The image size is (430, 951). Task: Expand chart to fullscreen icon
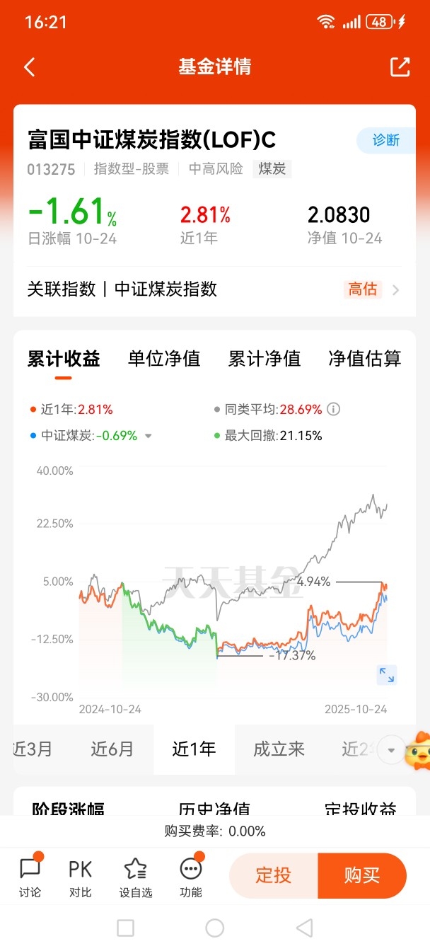pos(386,675)
